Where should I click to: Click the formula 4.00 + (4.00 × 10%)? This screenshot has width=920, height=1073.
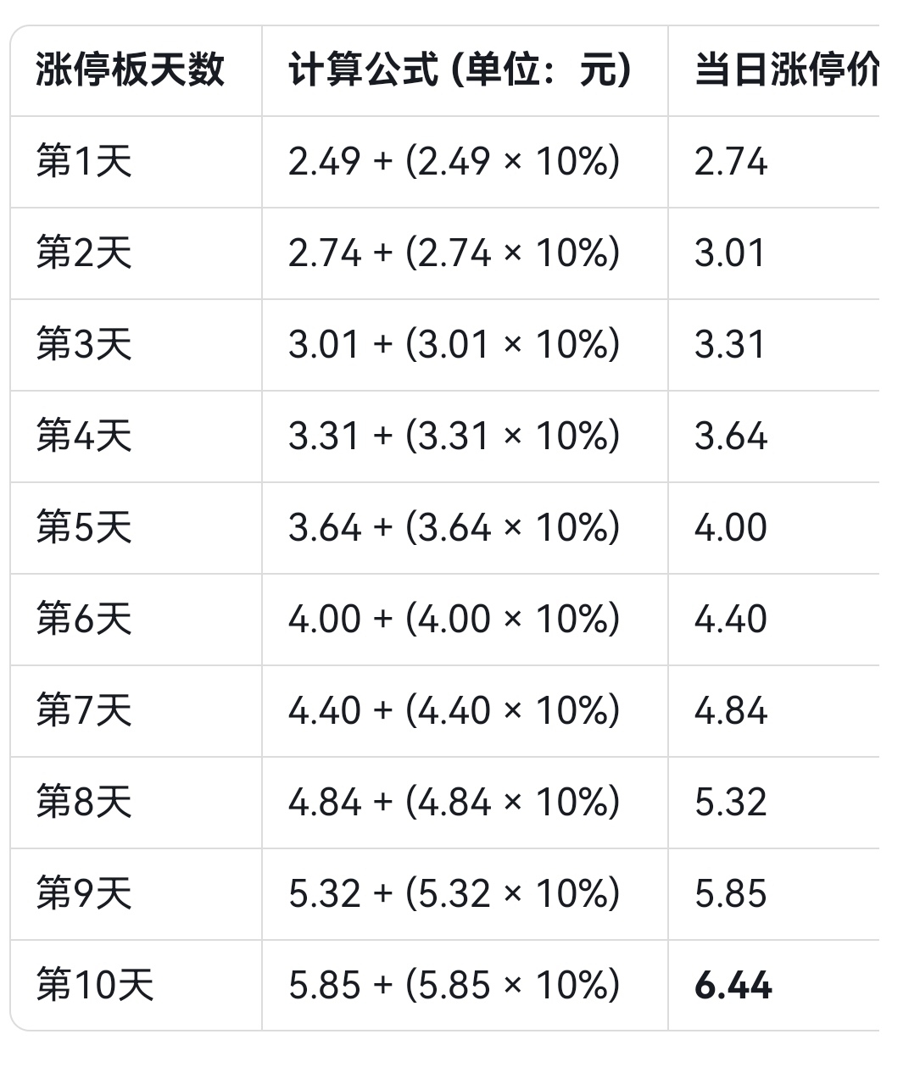point(454,620)
